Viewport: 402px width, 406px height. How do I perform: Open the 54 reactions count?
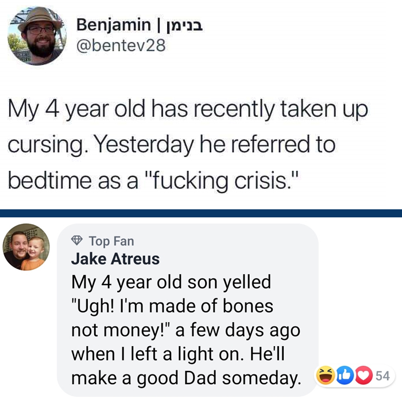click(382, 376)
